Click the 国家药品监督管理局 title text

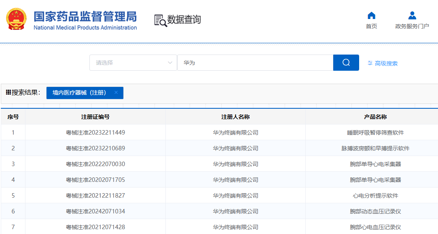tap(85, 17)
